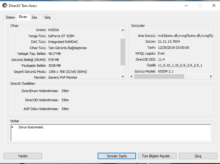Click DirectDraw Hızlandırması Etkin value
220x164 pixels.
[65, 91]
